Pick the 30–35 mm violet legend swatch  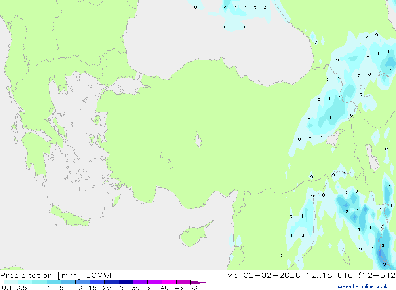tap(140, 282)
